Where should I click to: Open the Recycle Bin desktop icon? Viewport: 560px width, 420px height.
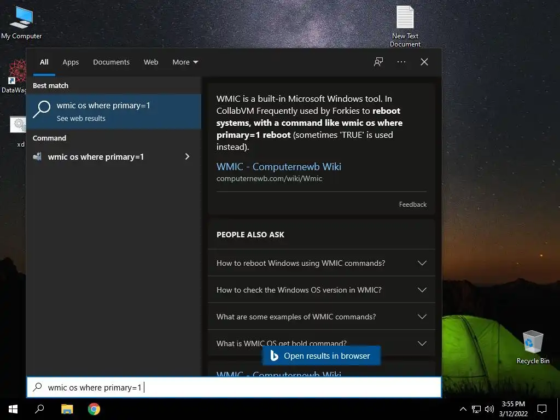[533, 347]
